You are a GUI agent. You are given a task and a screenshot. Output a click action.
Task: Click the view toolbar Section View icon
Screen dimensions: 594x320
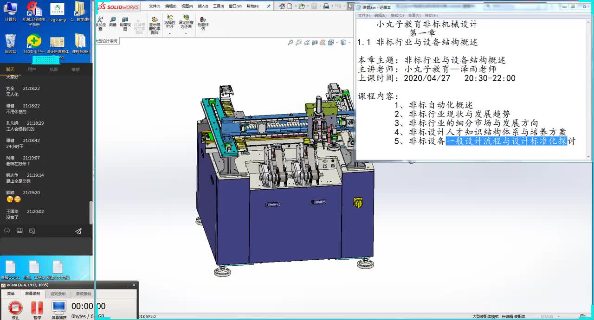pos(315,43)
